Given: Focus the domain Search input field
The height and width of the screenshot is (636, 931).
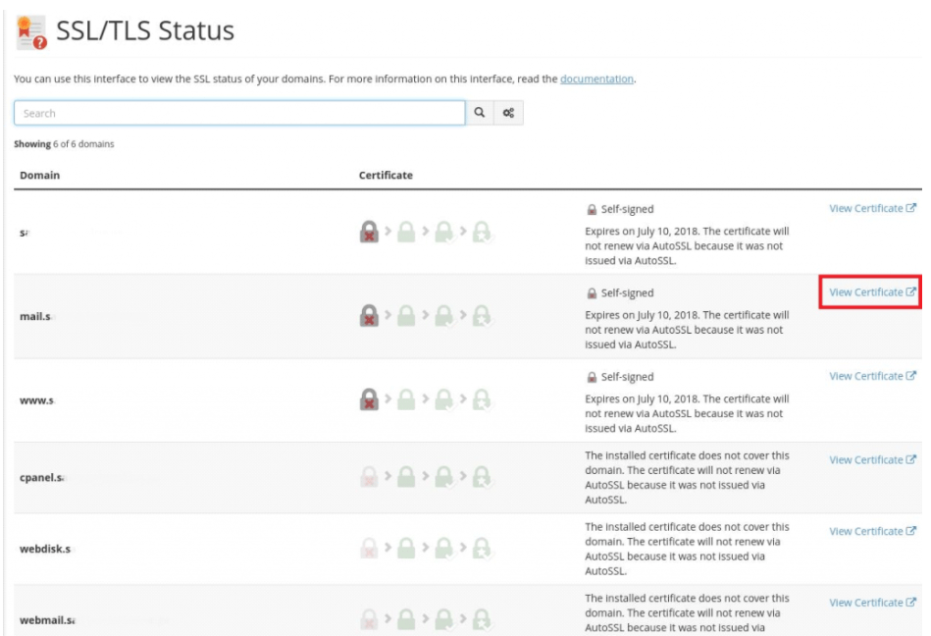Looking at the screenshot, I should coord(238,113).
